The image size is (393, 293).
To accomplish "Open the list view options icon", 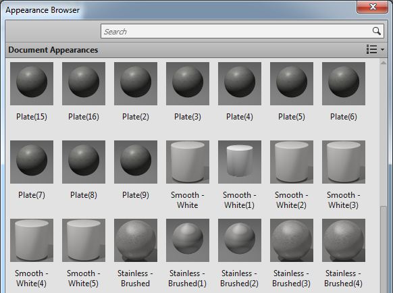I will [371, 49].
